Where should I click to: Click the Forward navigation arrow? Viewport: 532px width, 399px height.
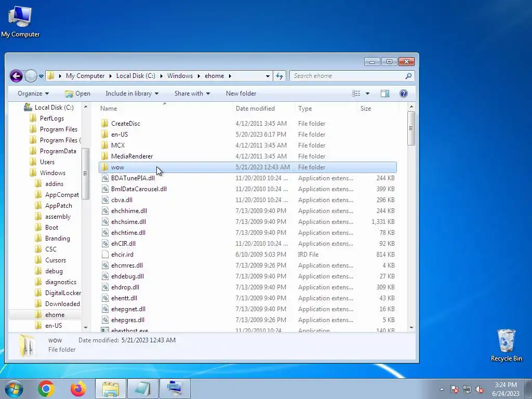[x=31, y=76]
